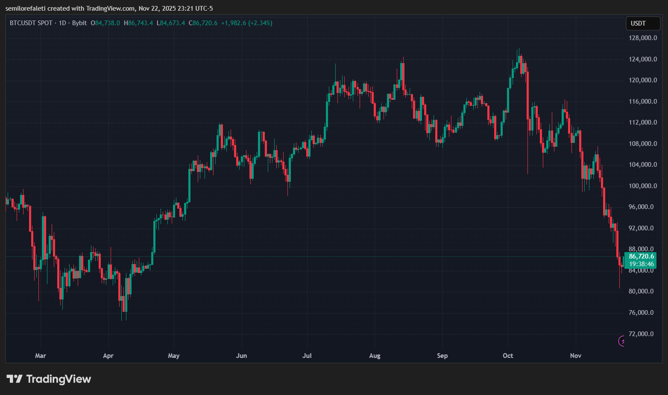Click the high value H86,743.4
The width and height of the screenshot is (668, 395).
click(x=138, y=23)
